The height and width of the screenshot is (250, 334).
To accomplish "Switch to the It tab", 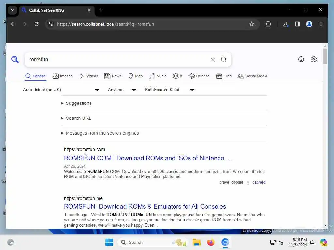I will tap(177, 76).
